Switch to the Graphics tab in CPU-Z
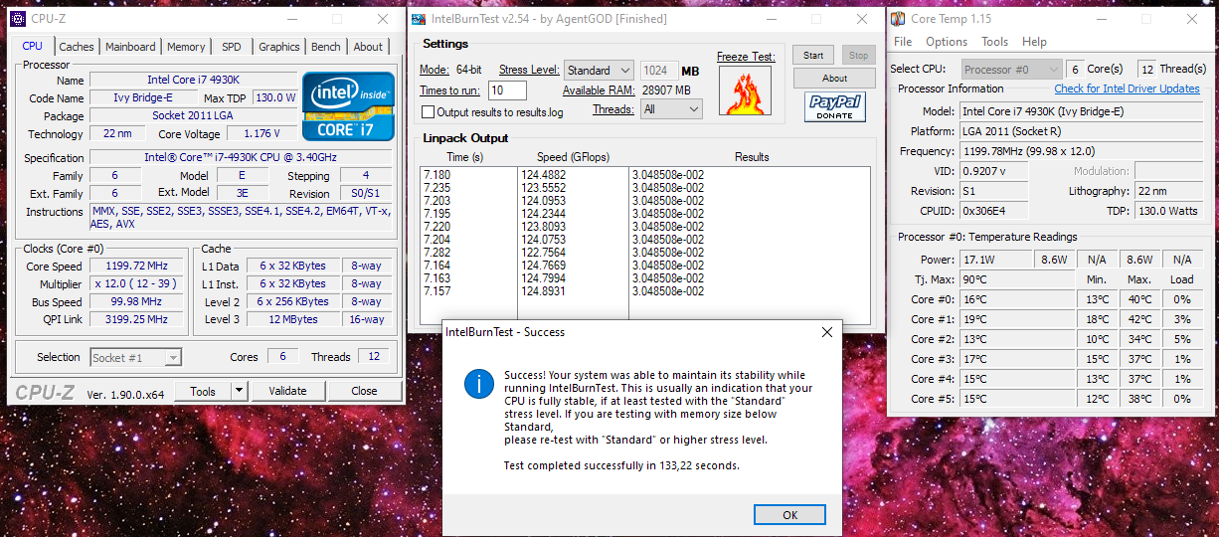1219x537 pixels. click(279, 47)
